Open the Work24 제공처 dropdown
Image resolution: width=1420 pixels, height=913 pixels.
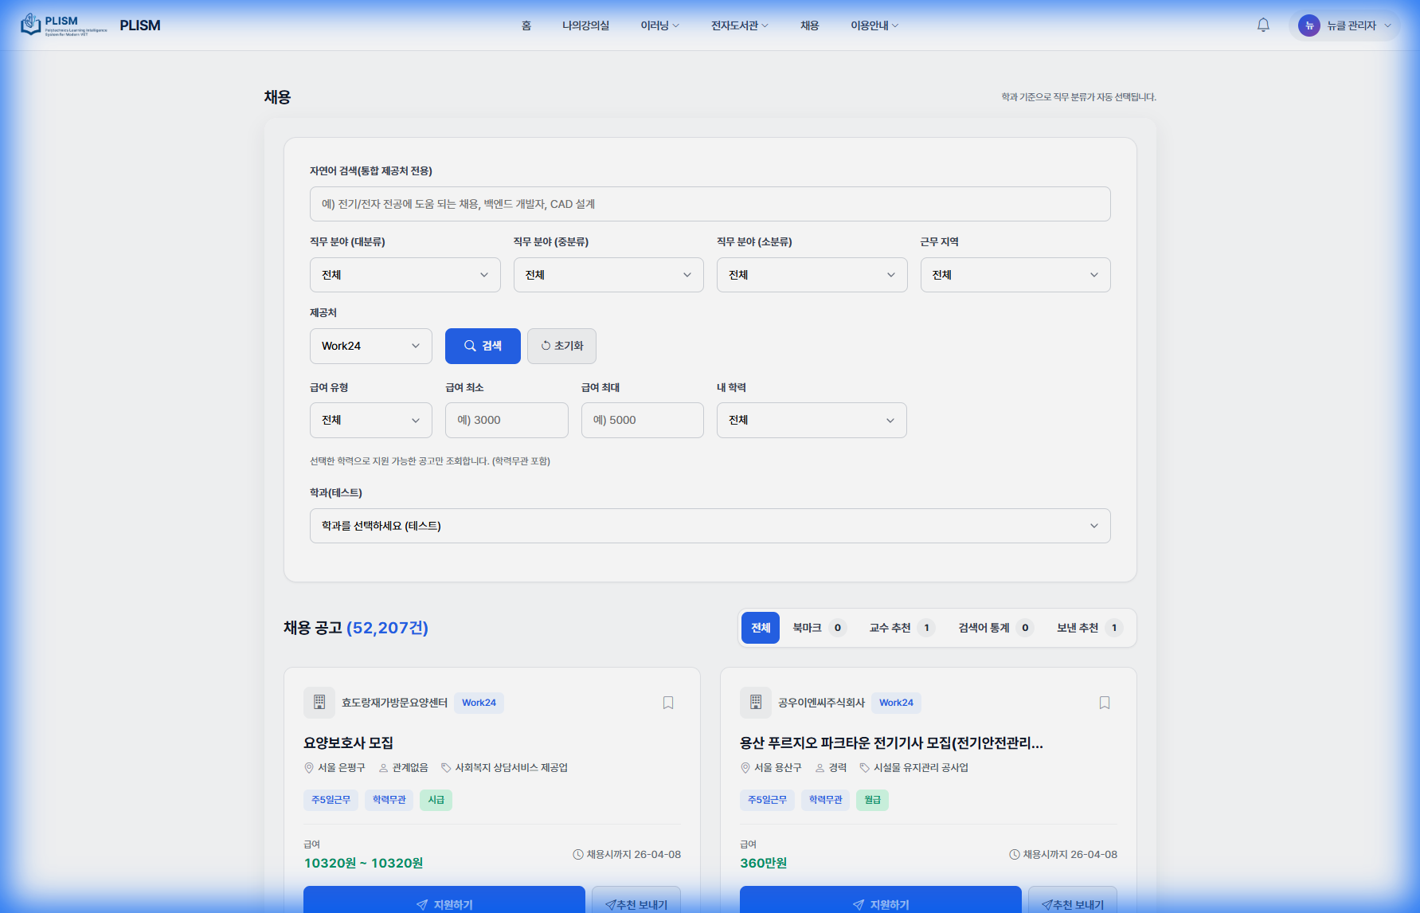point(370,346)
